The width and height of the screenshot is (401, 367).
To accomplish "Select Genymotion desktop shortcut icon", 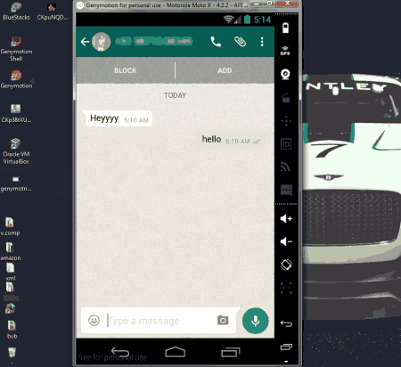I will pyautogui.click(x=16, y=79).
